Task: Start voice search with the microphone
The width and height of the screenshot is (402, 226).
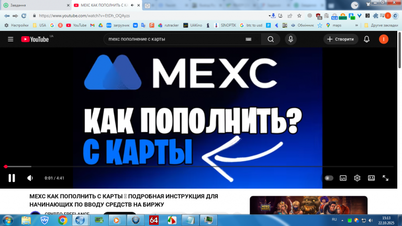Action: [x=291, y=39]
